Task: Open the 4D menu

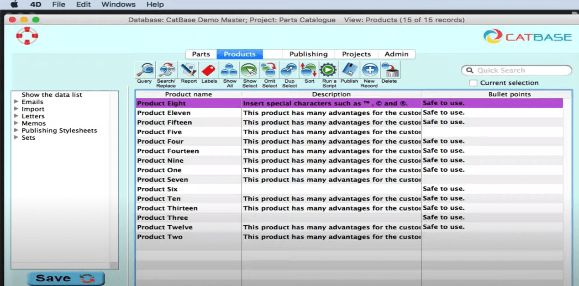Action: click(x=36, y=5)
